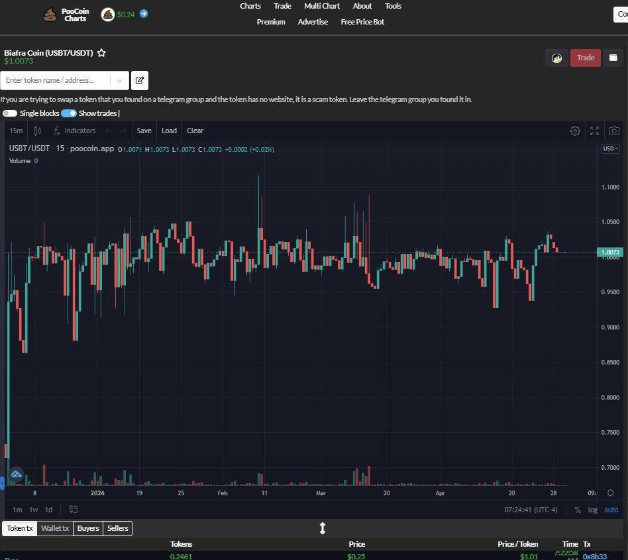Open time axis settings gear icon
Screen dimensions: 628x560
pyautogui.click(x=610, y=493)
